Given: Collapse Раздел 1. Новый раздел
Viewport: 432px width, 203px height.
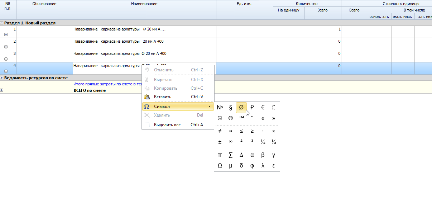Looking at the screenshot, I should tap(2, 23).
